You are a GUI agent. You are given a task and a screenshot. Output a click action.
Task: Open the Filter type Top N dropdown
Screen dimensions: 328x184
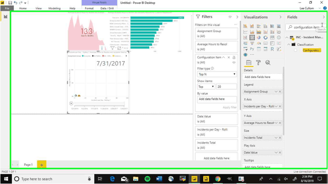[217, 74]
